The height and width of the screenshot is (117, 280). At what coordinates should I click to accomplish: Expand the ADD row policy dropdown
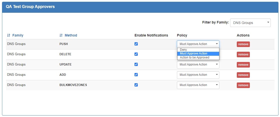pyautogui.click(x=198, y=75)
